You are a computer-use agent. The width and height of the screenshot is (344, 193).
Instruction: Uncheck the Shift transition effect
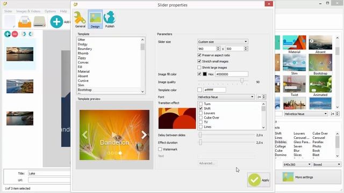(200, 108)
